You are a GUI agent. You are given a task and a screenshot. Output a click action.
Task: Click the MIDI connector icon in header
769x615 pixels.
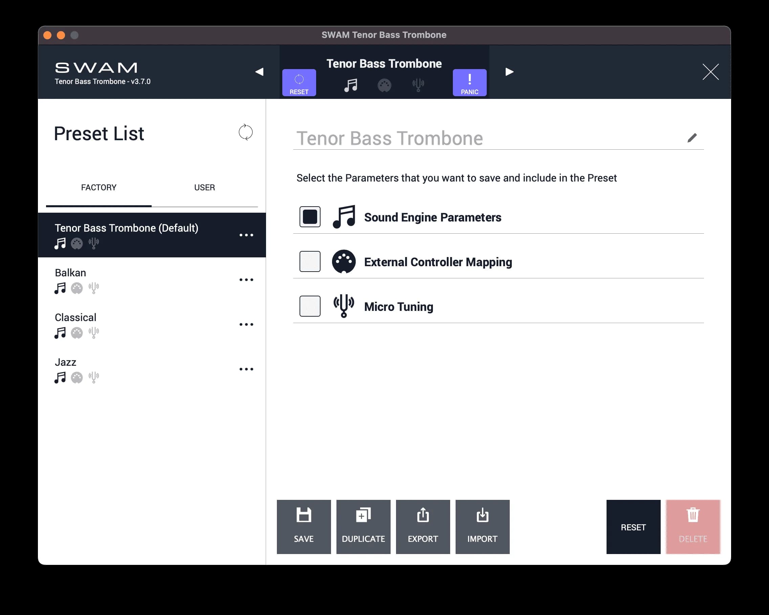tap(384, 85)
